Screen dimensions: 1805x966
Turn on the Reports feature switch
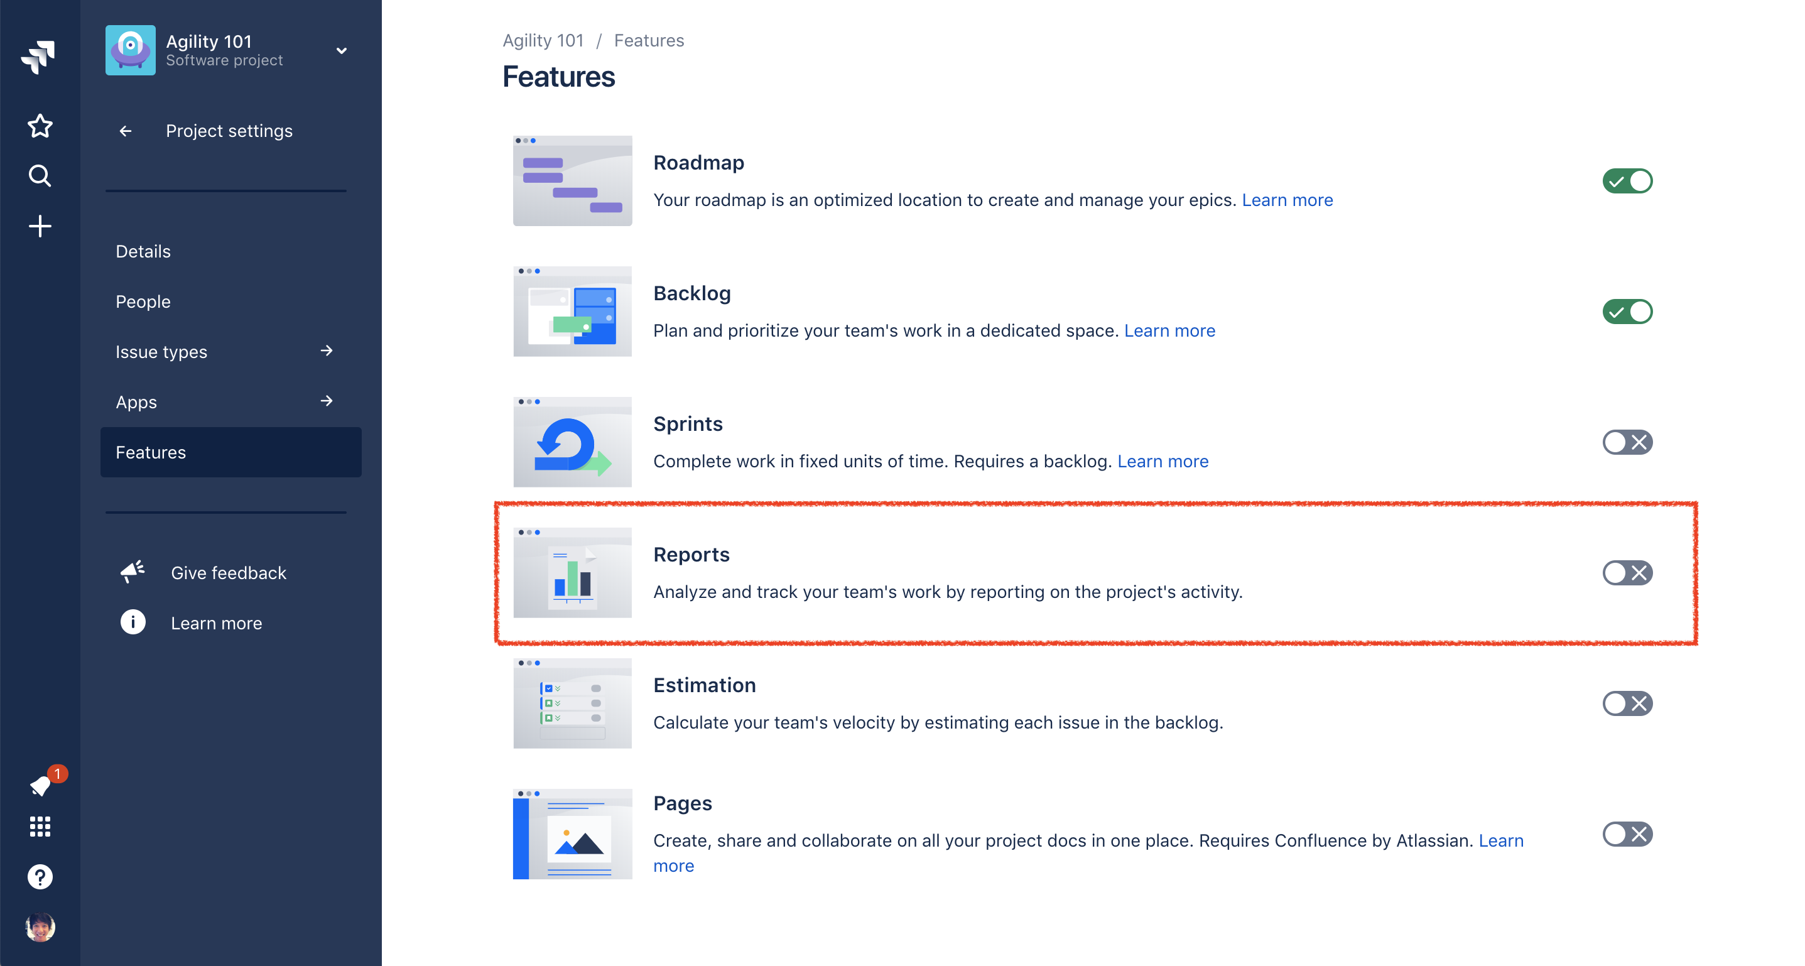tap(1627, 572)
